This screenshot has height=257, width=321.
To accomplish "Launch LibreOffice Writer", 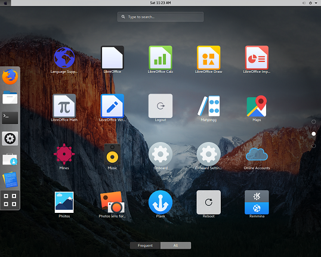I will (x=112, y=106).
